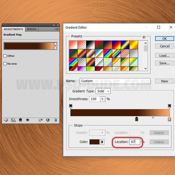Image resolution: width=175 pixels, height=175 pixels.
Task: Switch to the Adjustments tab
Action: 13,29
